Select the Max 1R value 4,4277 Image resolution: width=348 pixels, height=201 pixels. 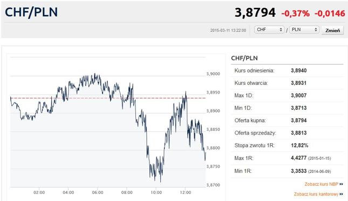click(299, 158)
